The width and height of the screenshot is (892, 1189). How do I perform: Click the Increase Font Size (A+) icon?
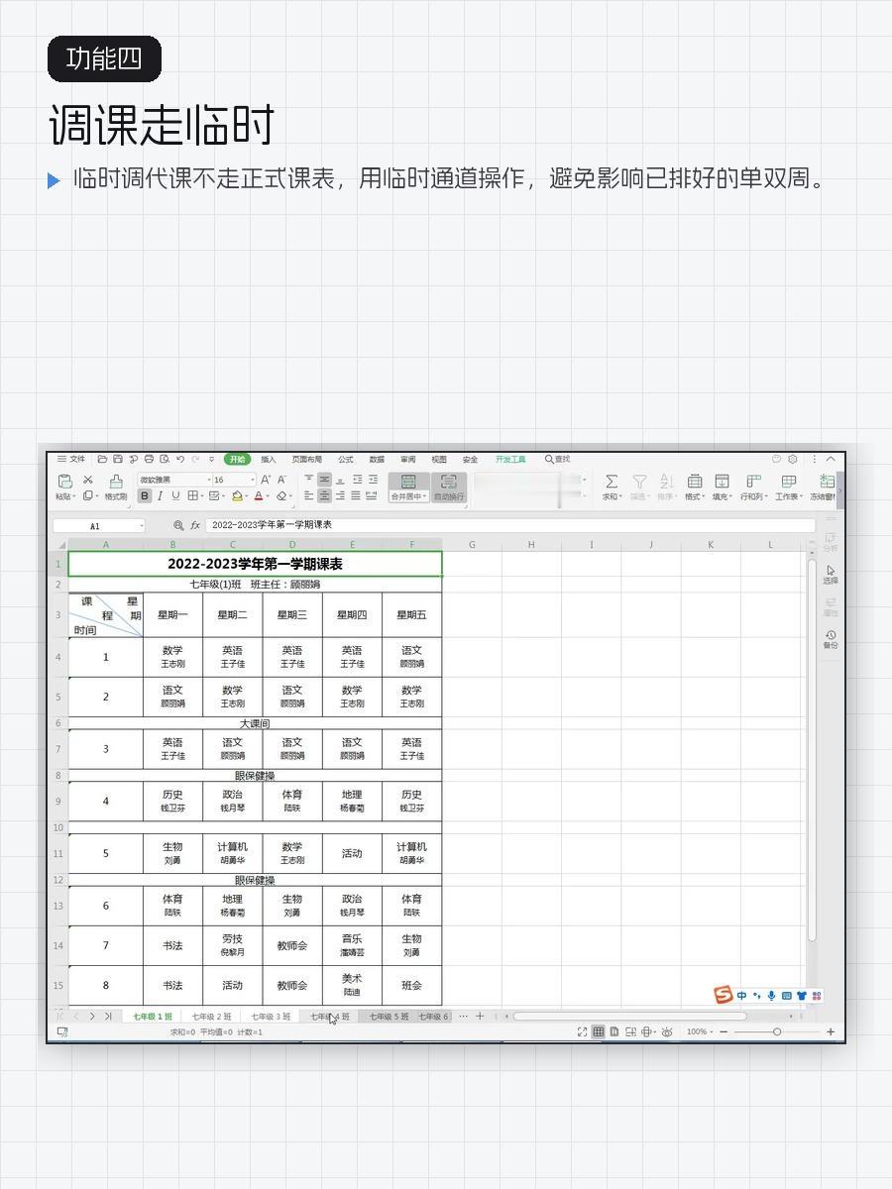click(x=266, y=480)
